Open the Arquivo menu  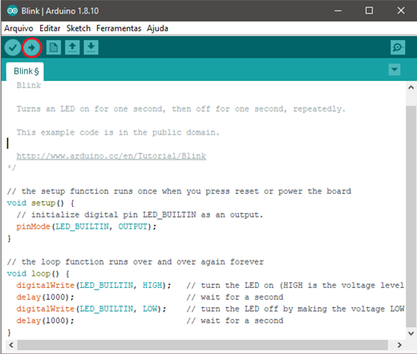click(x=18, y=28)
